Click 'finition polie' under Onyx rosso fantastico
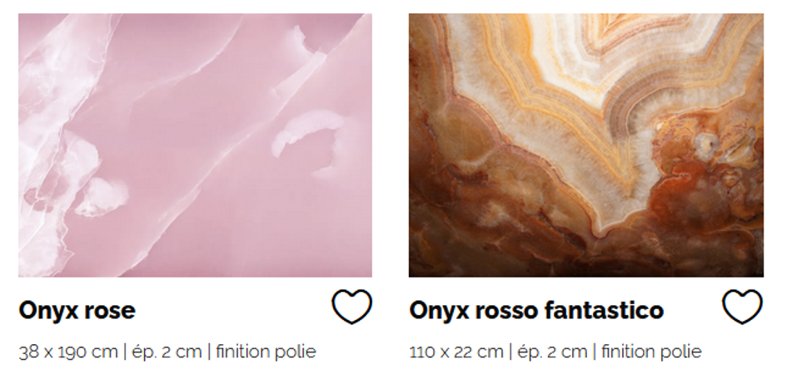 [651, 352]
